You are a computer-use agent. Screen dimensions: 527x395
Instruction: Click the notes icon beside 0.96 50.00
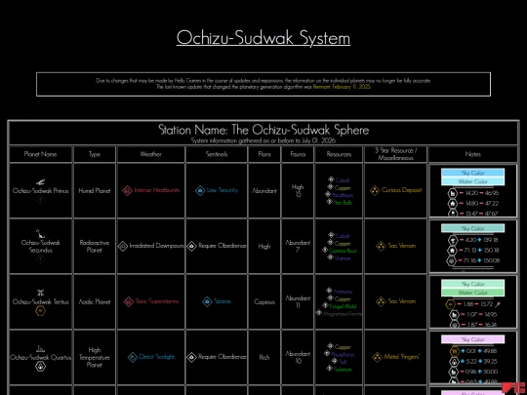coord(454,372)
